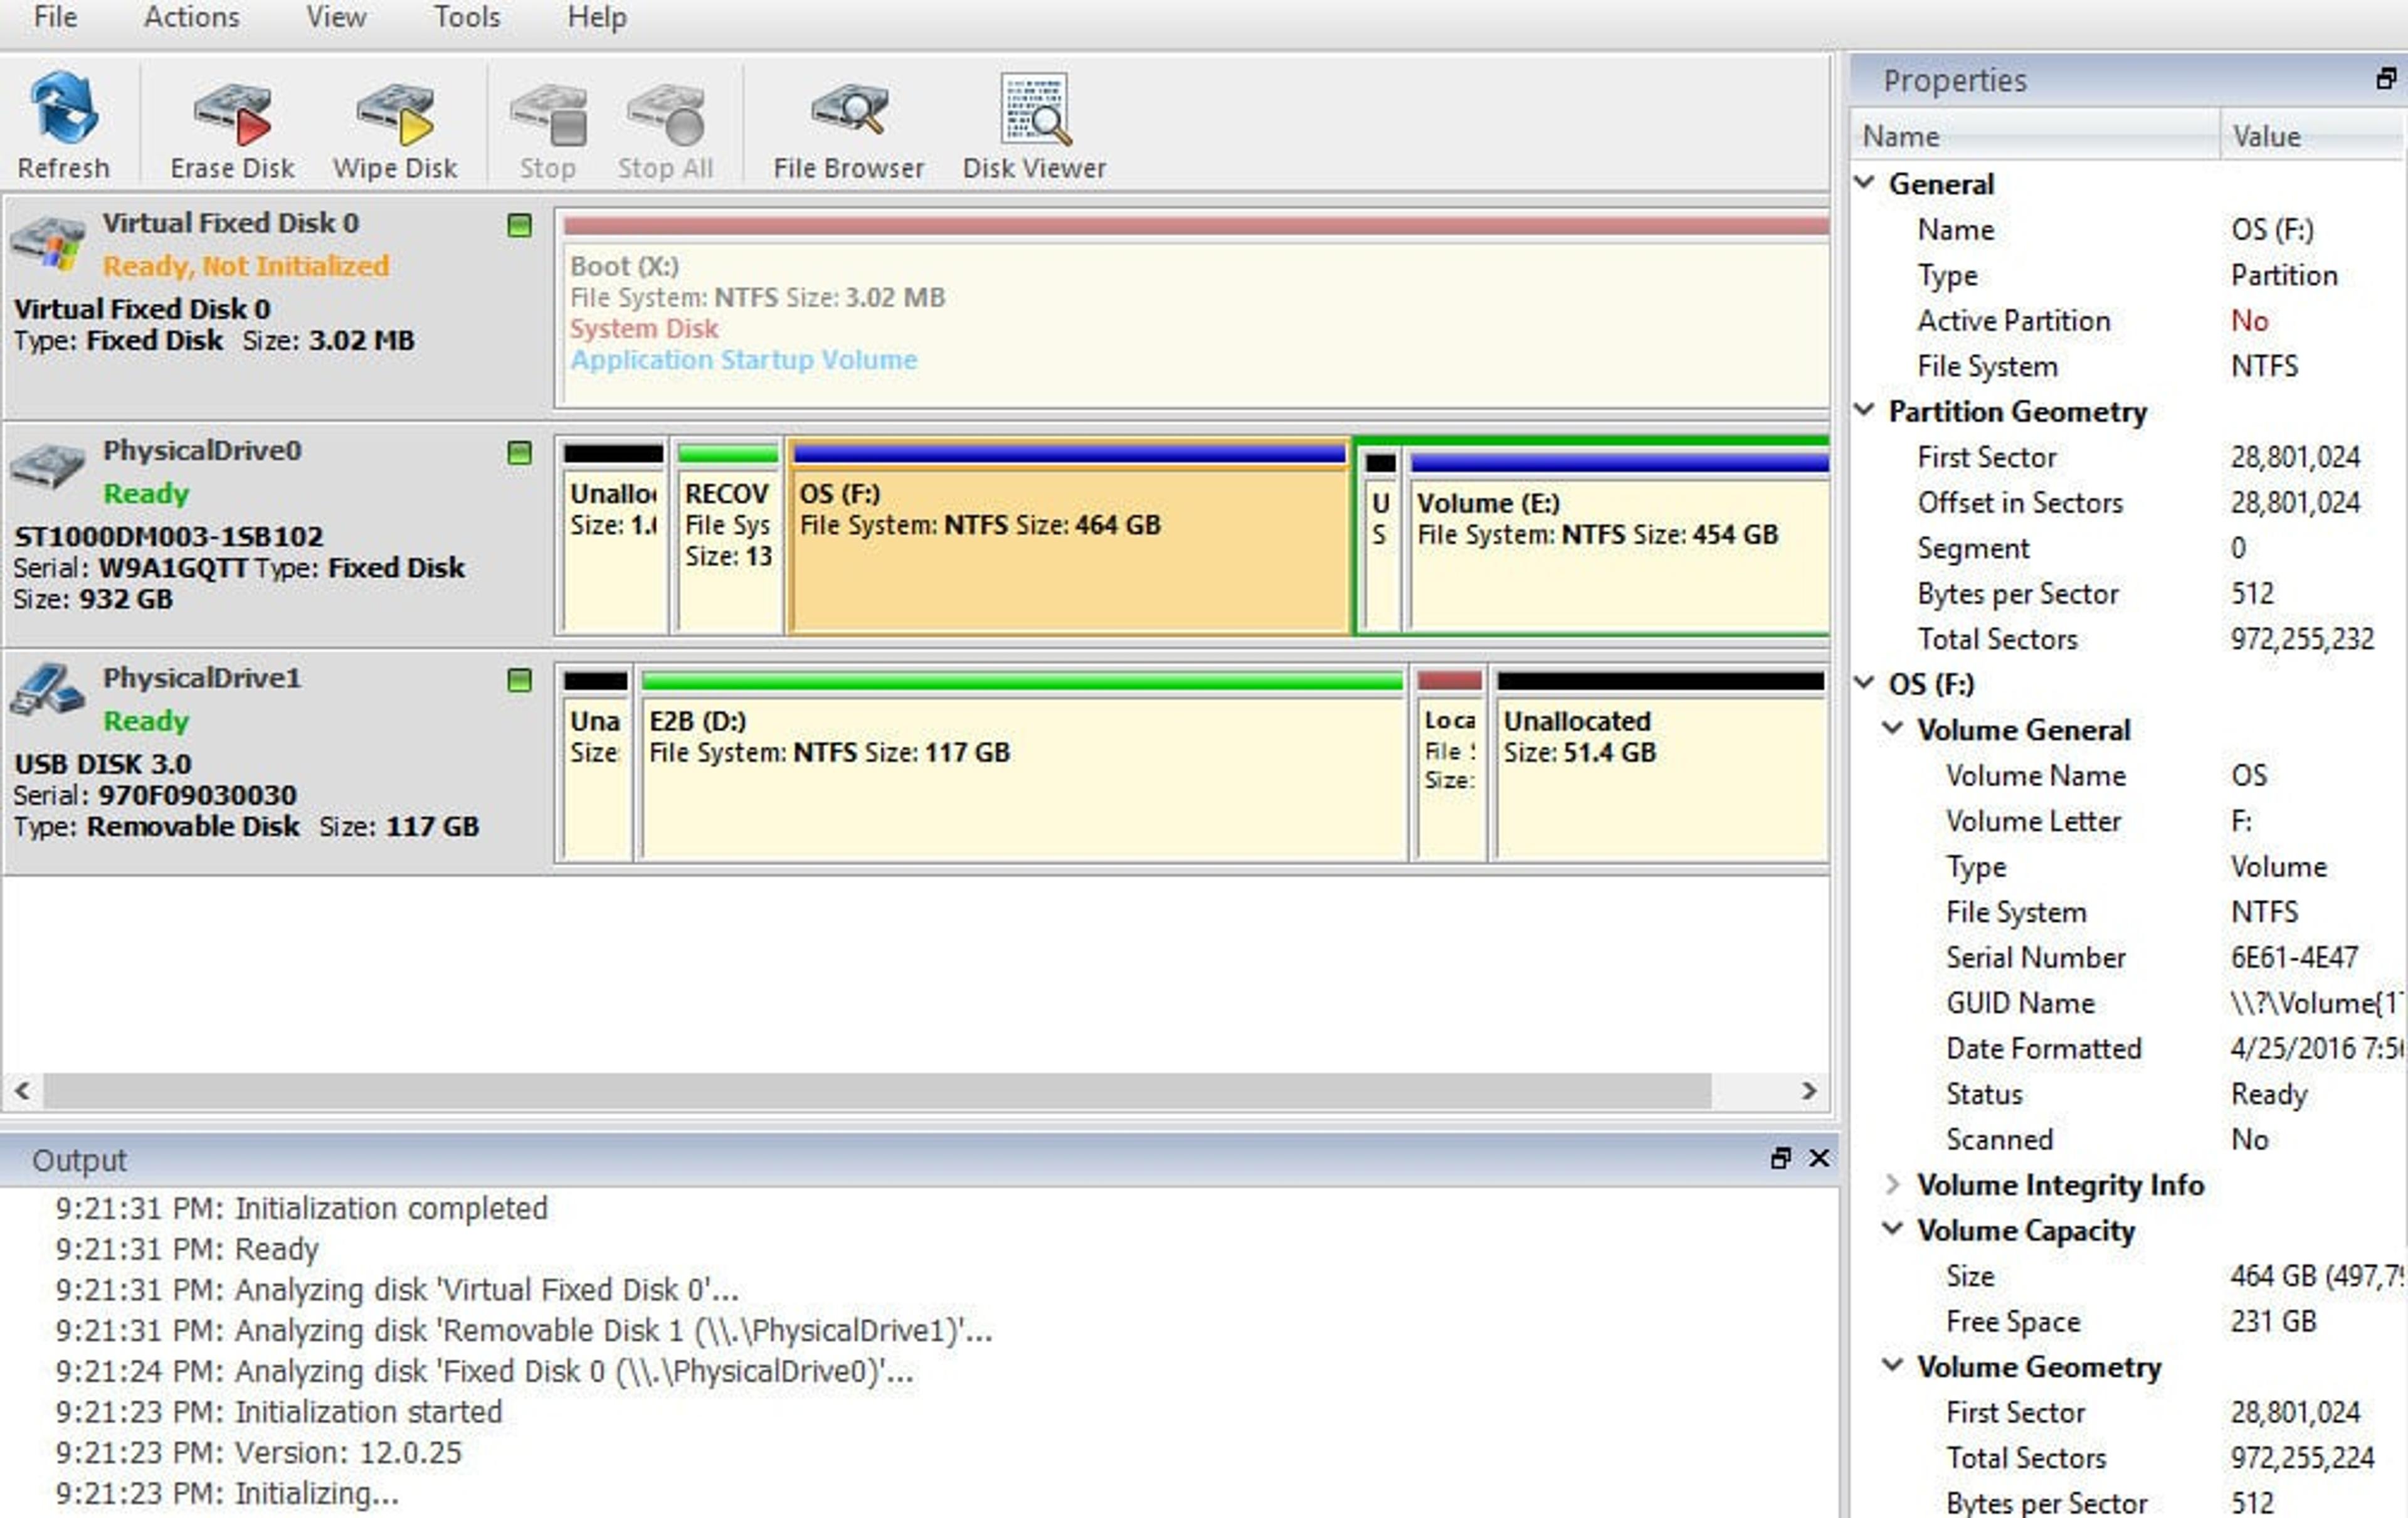The image size is (2408, 1518).
Task: Close the Output panel
Action: [1819, 1158]
